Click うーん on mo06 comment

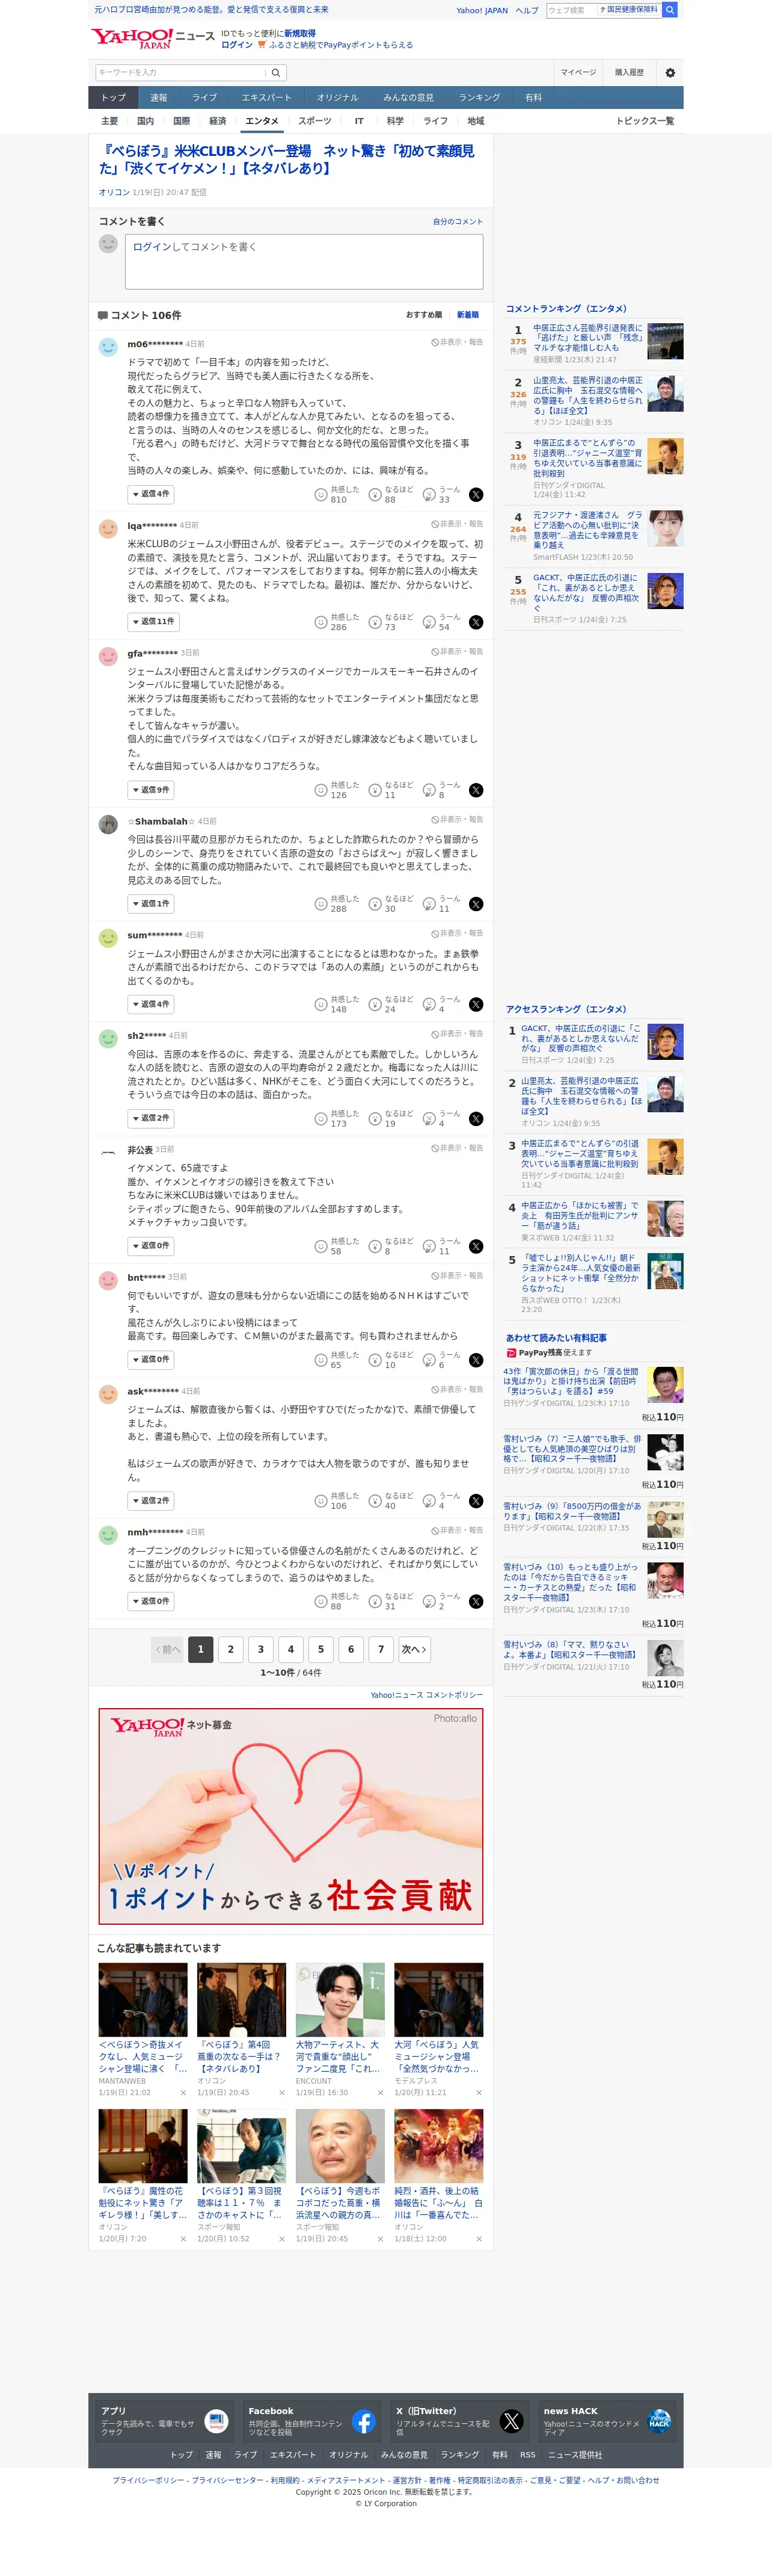[443, 495]
